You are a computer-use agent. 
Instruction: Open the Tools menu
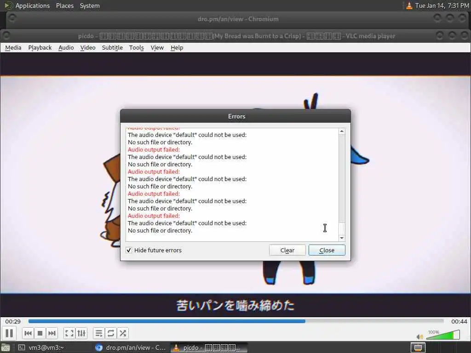pos(136,48)
